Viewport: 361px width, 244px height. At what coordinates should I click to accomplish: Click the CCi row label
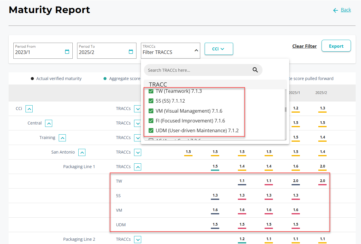(x=19, y=109)
